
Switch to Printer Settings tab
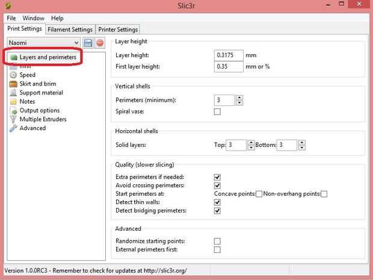[118, 30]
